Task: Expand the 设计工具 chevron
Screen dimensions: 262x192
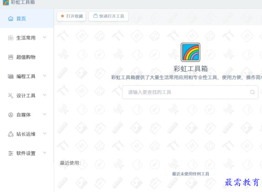Action: [44, 95]
